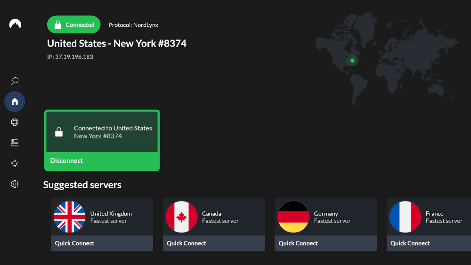Select the Home icon in sidebar

(x=15, y=102)
